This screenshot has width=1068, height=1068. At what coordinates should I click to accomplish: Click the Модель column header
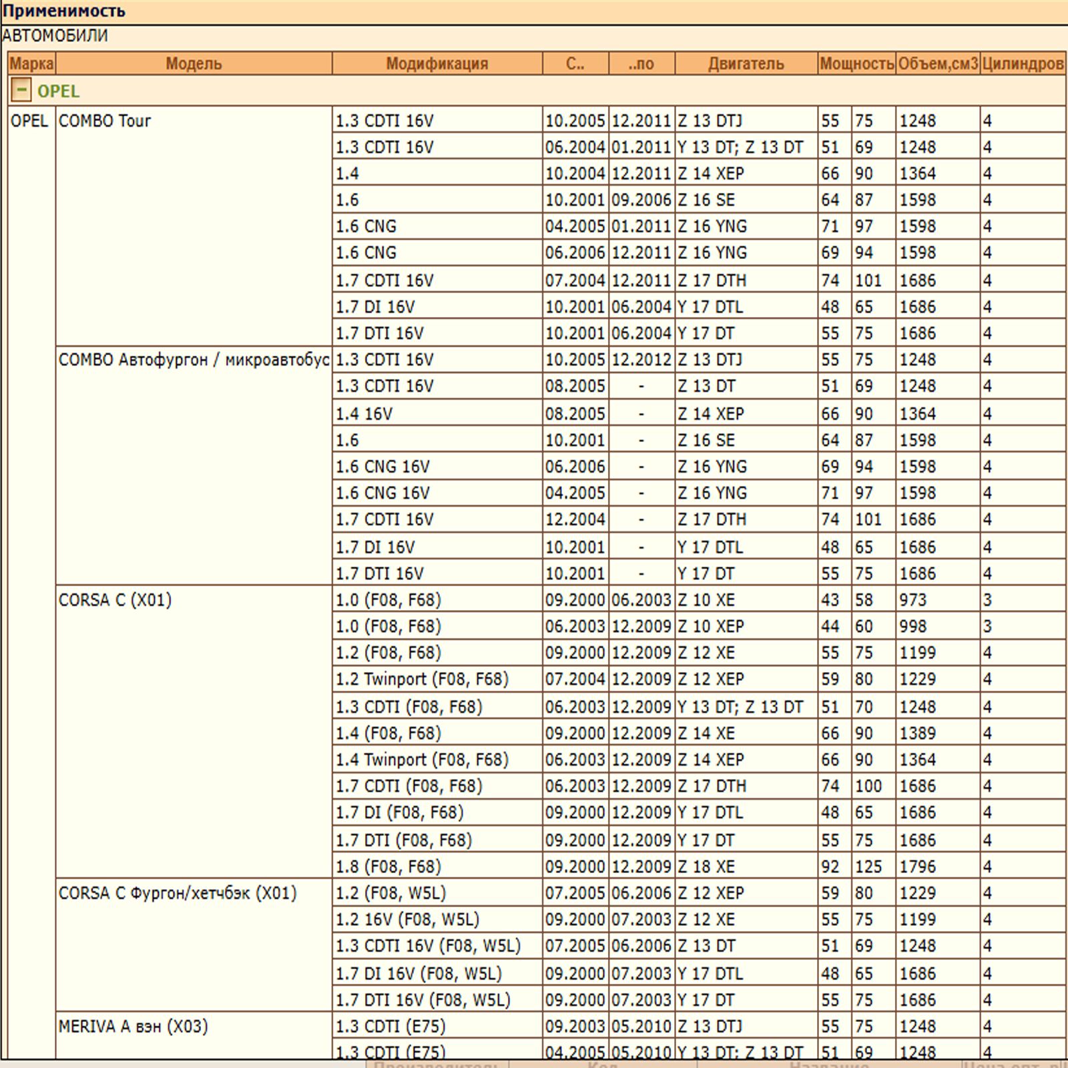(194, 64)
